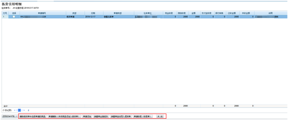
Task: Open the 打印(Ctrl+F9) dropdown arrow
Action: [x=16, y=116]
